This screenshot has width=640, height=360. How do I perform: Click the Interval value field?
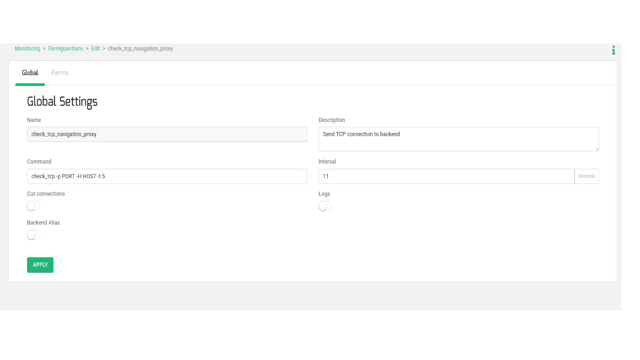point(446,176)
